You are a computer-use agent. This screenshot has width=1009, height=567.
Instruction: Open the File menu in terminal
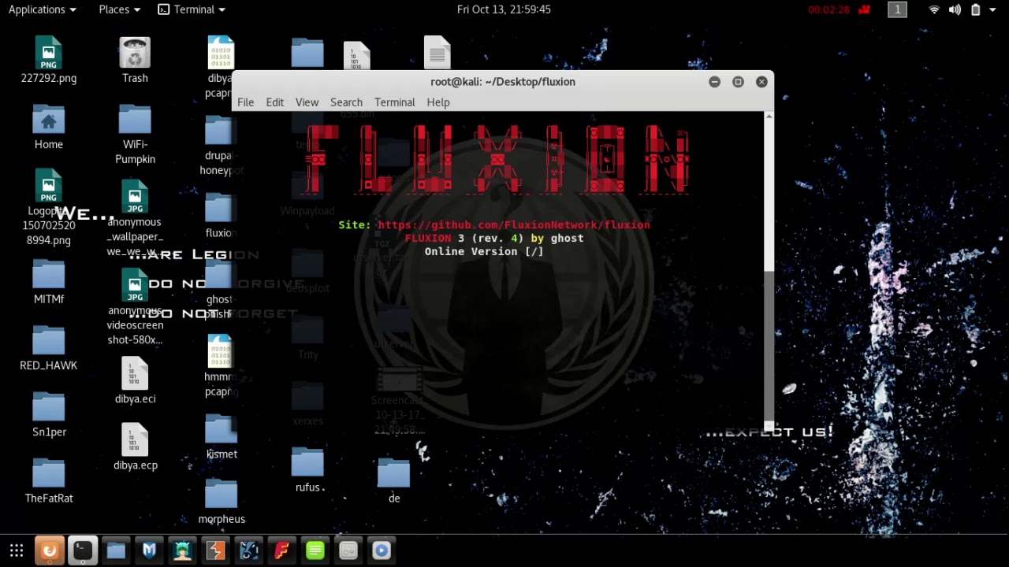pyautogui.click(x=245, y=102)
